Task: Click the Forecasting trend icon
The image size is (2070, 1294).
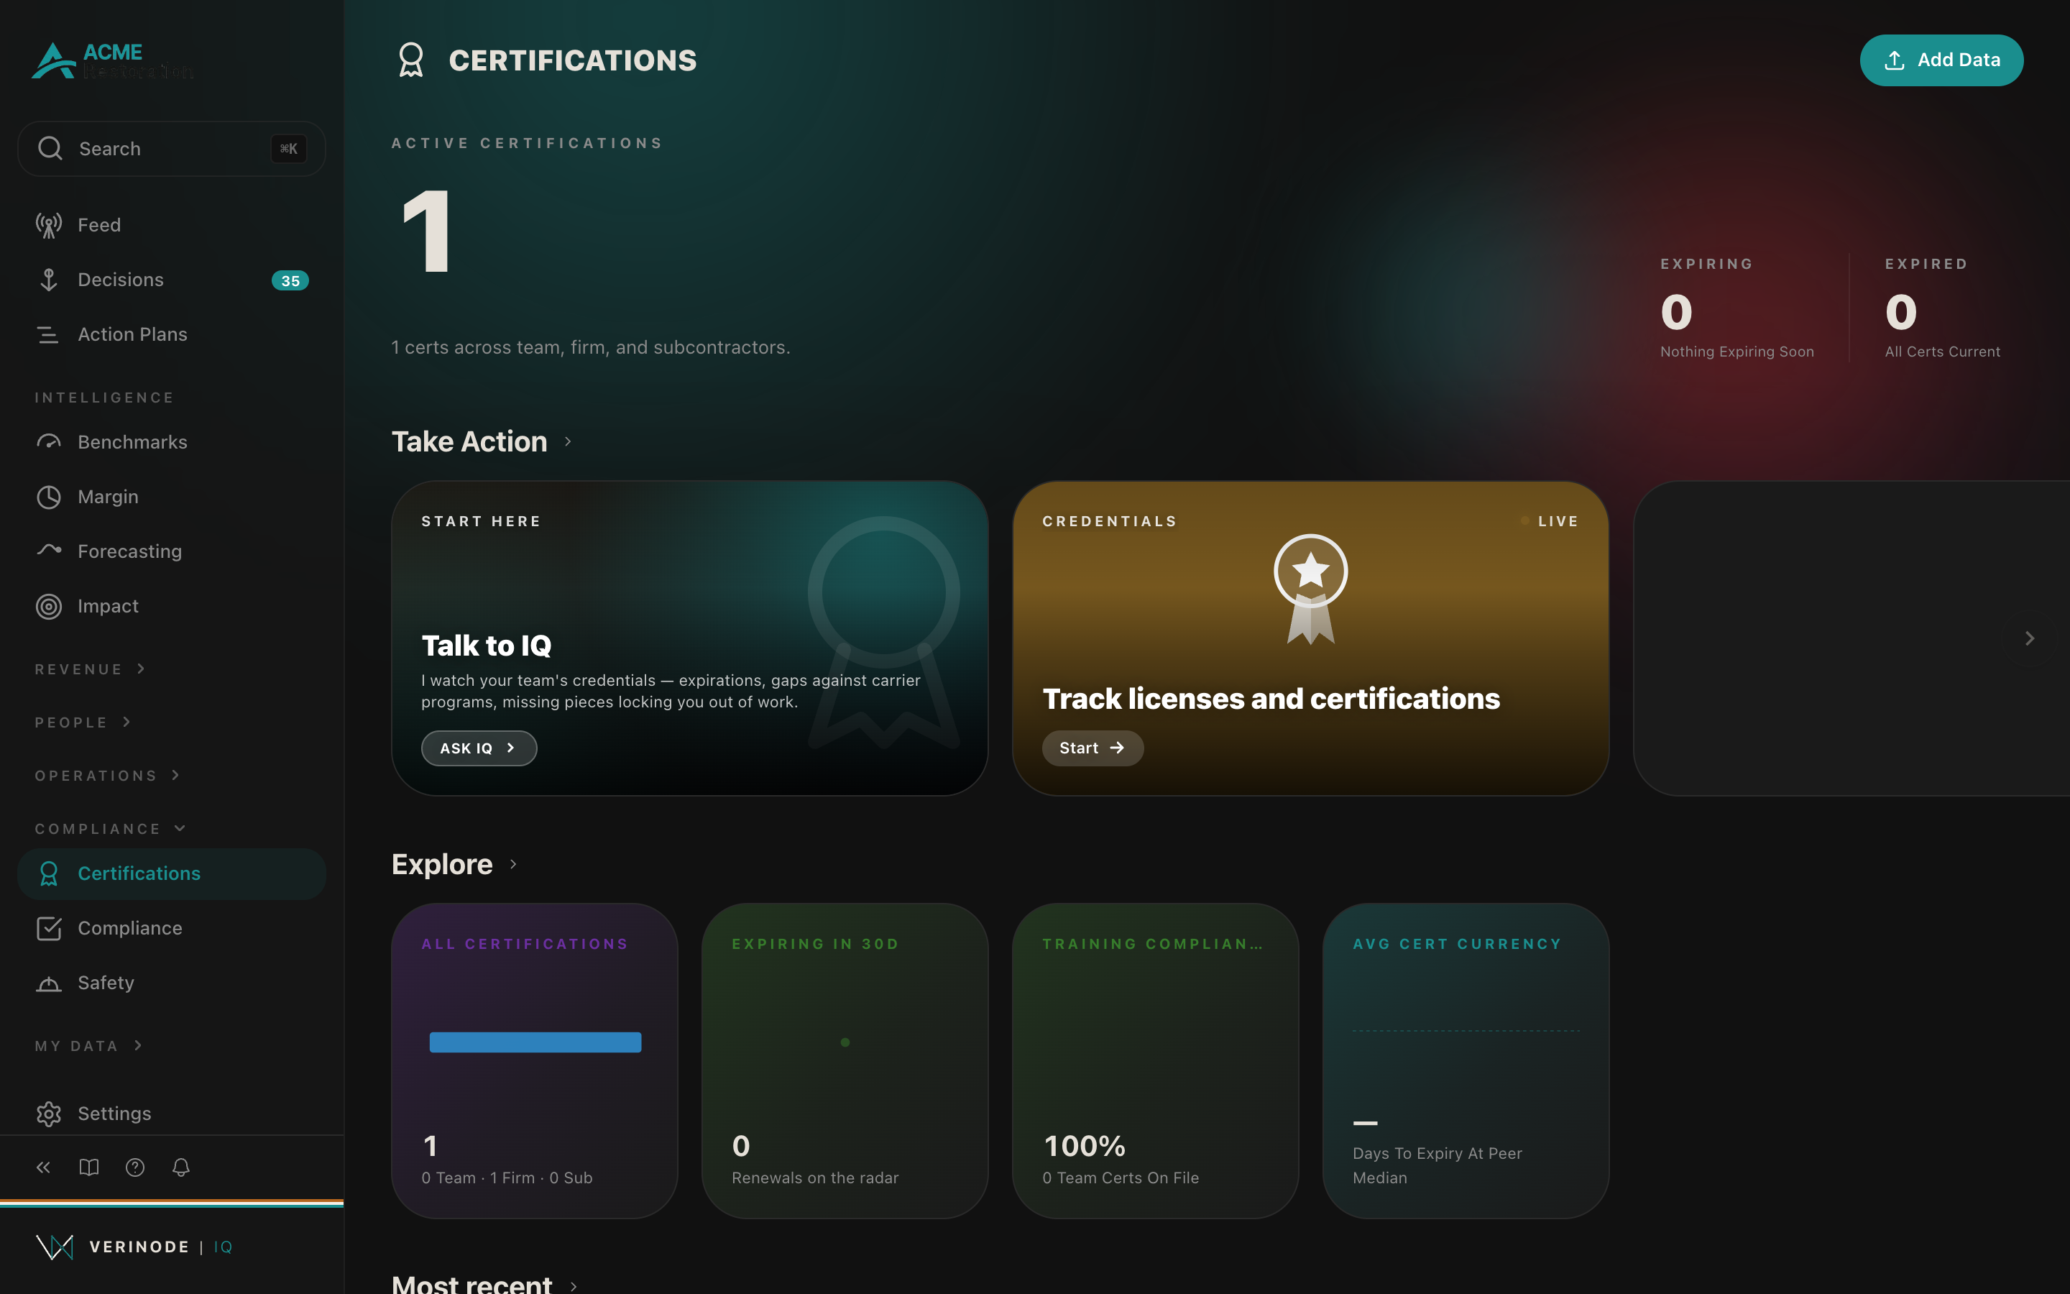Action: (x=49, y=550)
